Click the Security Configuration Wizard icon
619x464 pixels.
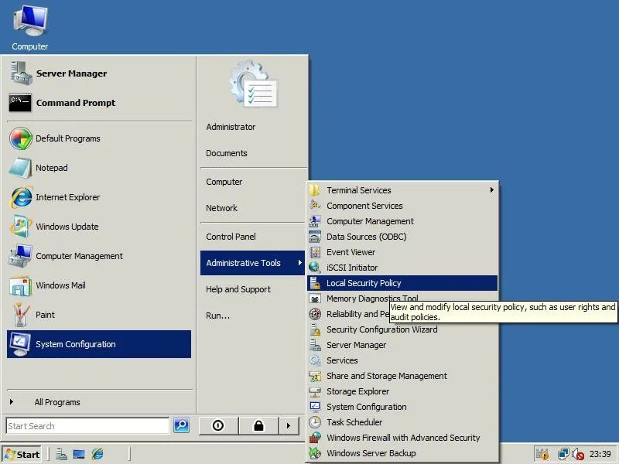point(315,329)
